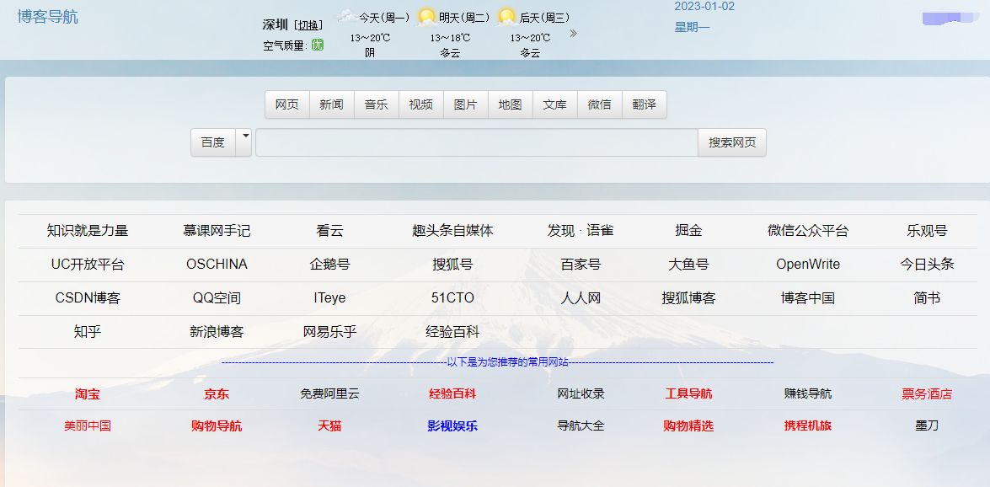
Task: Open the 微信公众平台 link
Action: [808, 231]
